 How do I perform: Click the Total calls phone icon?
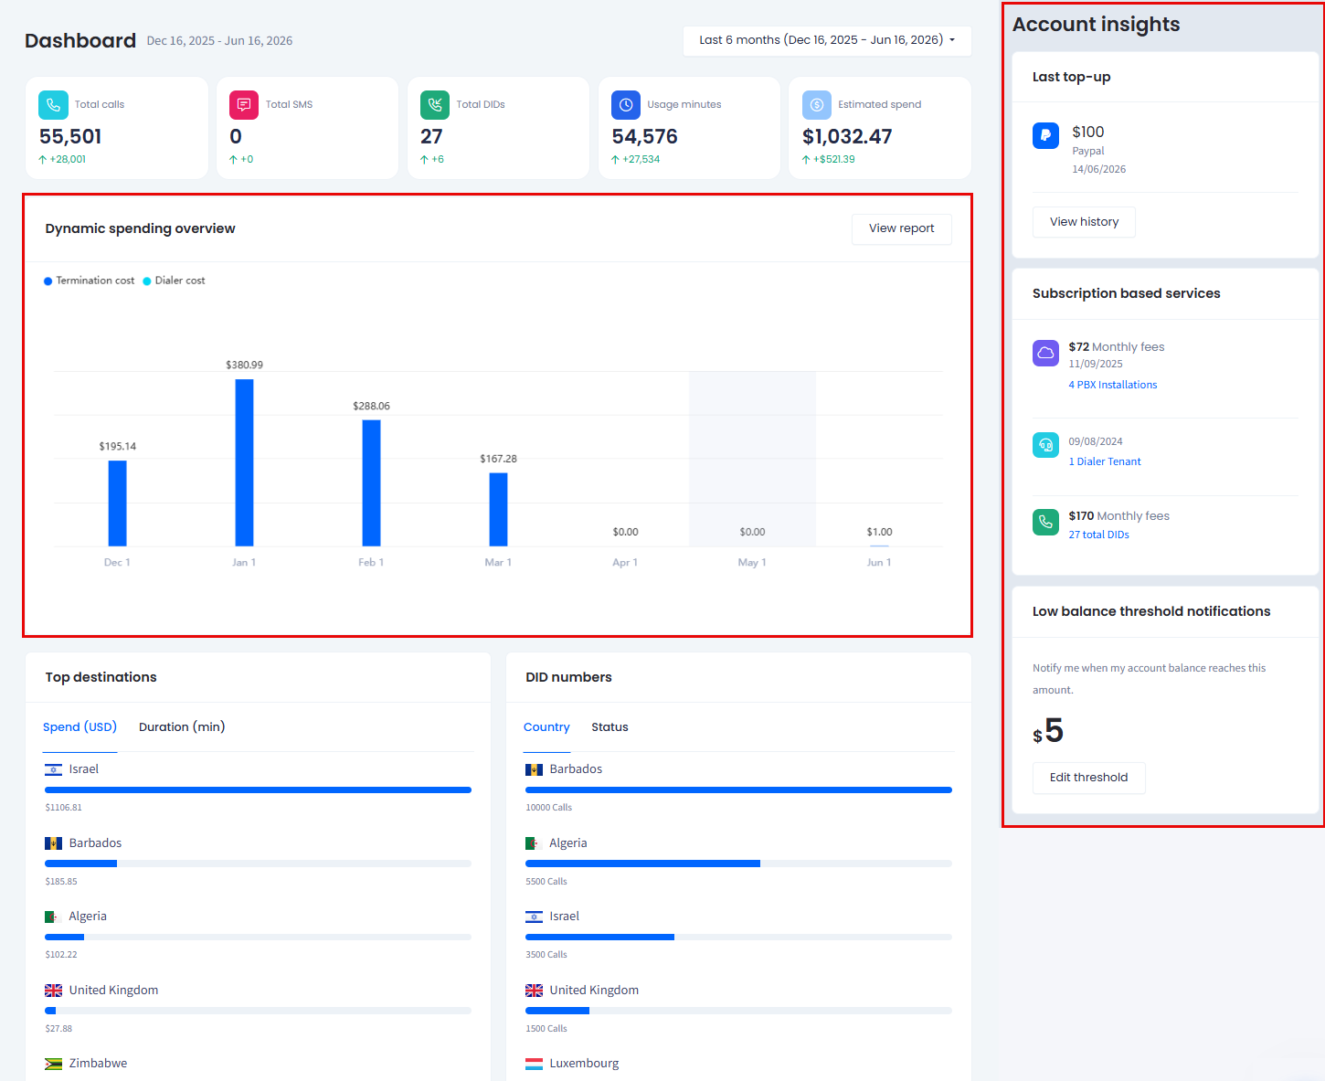point(53,105)
